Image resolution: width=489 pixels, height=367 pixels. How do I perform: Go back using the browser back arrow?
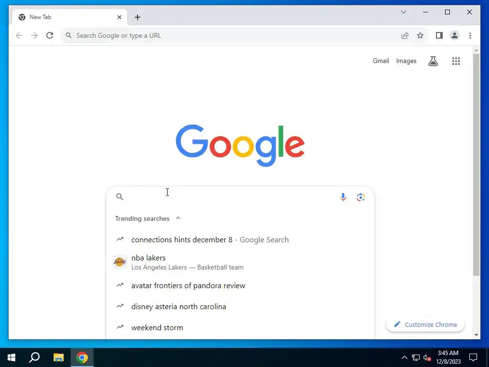pos(19,35)
